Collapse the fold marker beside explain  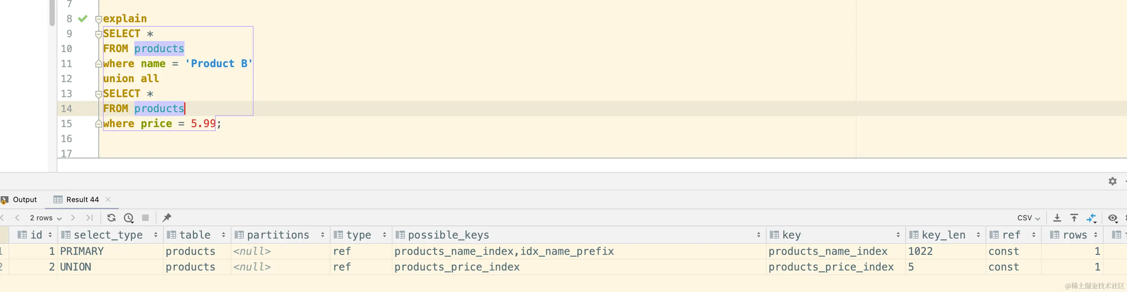(x=98, y=19)
